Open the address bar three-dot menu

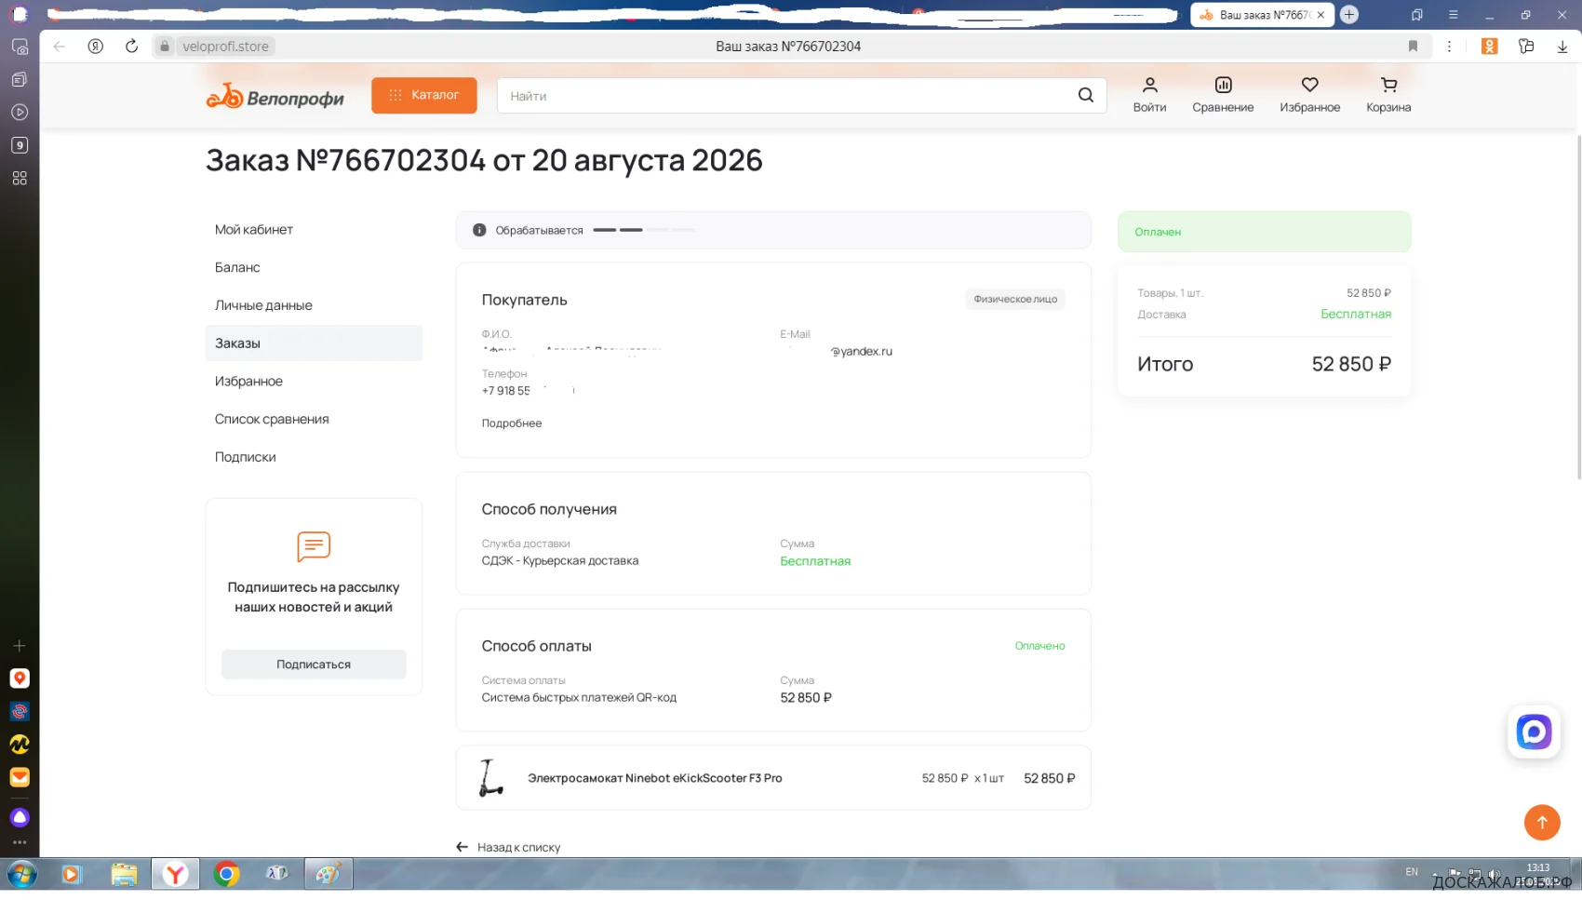tap(1449, 47)
